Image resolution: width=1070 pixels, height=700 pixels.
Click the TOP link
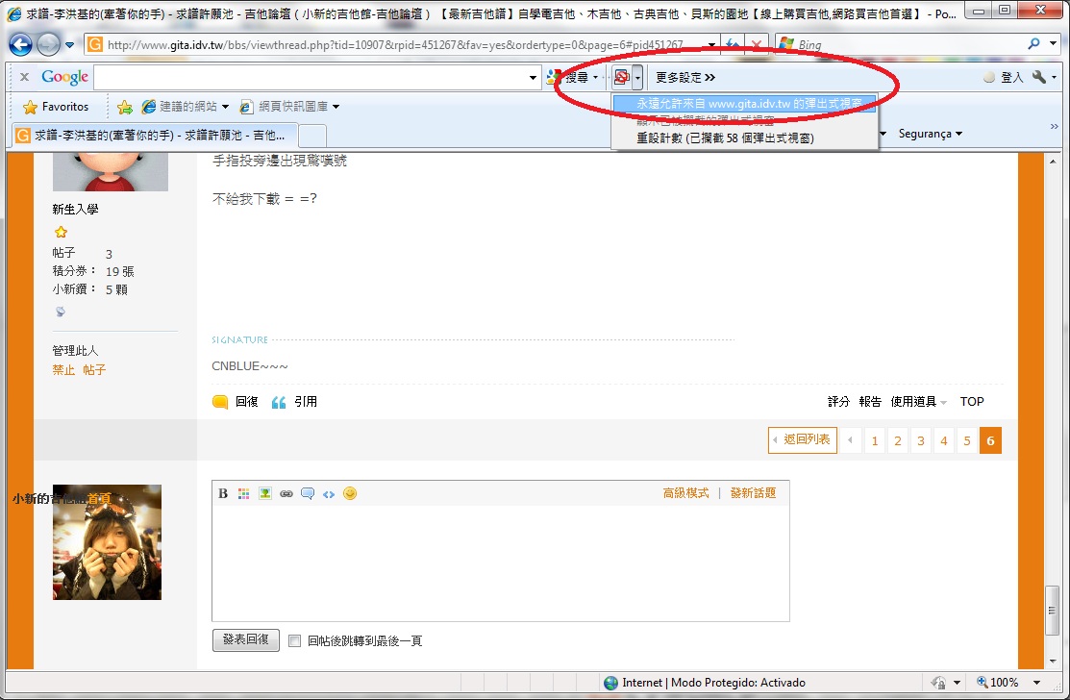click(972, 402)
